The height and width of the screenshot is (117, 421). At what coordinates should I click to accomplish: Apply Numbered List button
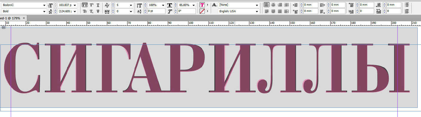pos(407,11)
